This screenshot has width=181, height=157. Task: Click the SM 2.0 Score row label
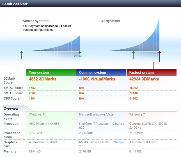(13, 88)
